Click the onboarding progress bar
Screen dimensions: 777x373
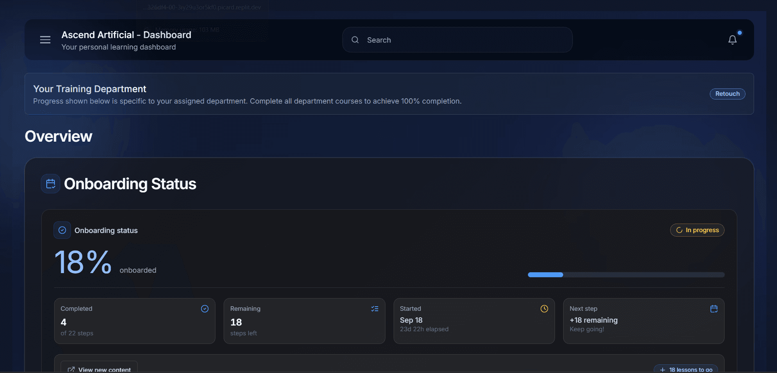pyautogui.click(x=626, y=275)
